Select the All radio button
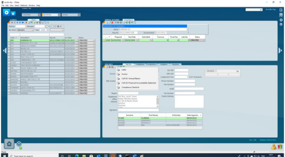Image resolution: width=285 pixels, height=157 pixels. [x=58, y=26]
